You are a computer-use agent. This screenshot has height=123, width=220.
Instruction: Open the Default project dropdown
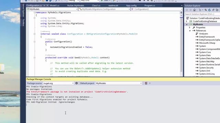click(x=141, y=83)
